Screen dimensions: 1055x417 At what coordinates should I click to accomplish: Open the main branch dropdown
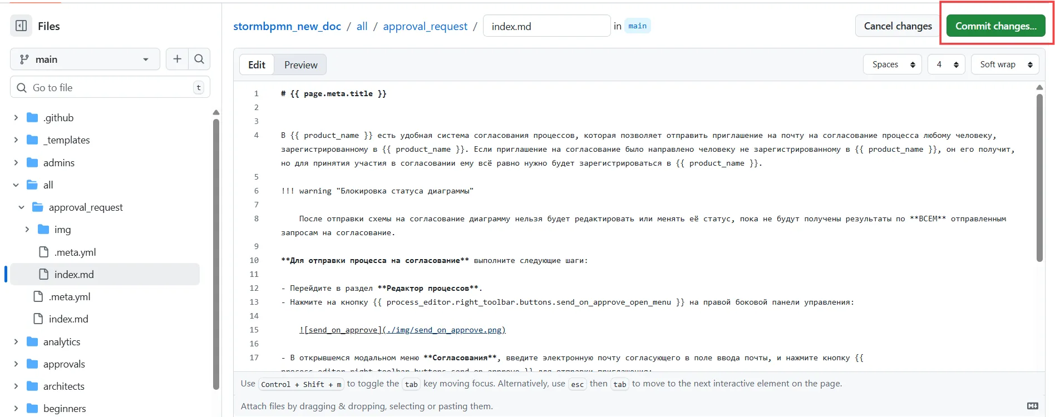85,59
